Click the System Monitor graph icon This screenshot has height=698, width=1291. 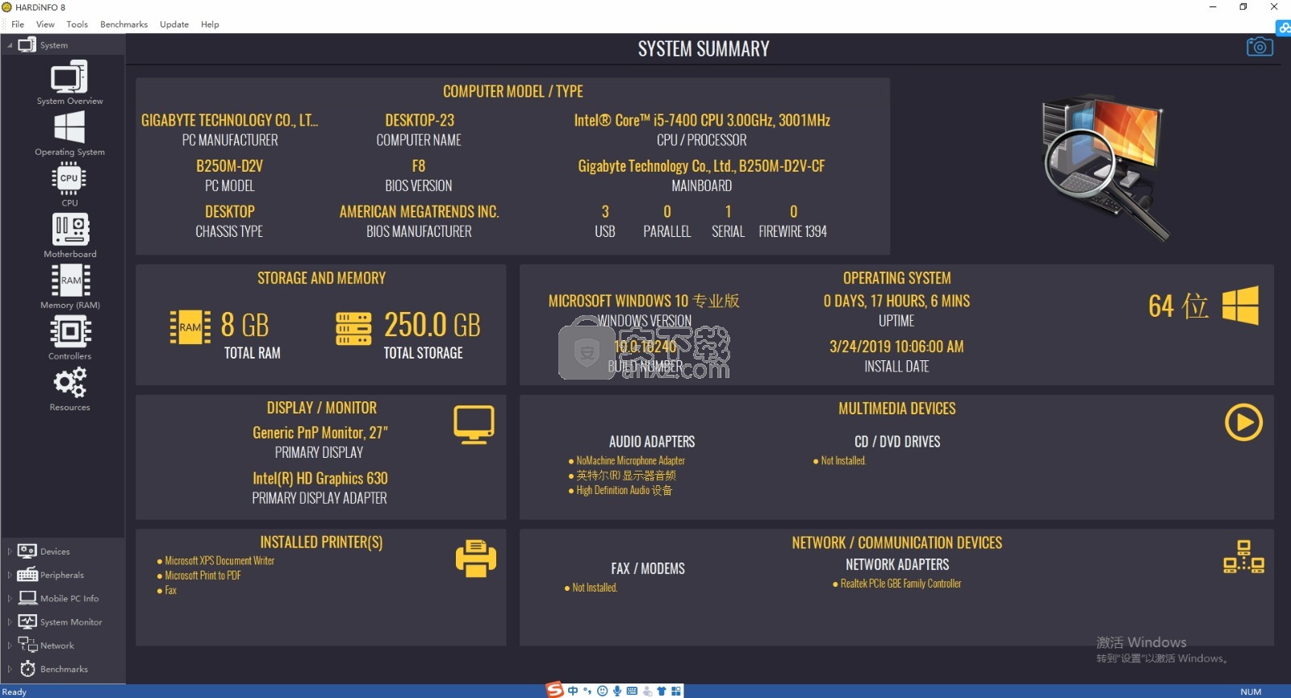[27, 621]
